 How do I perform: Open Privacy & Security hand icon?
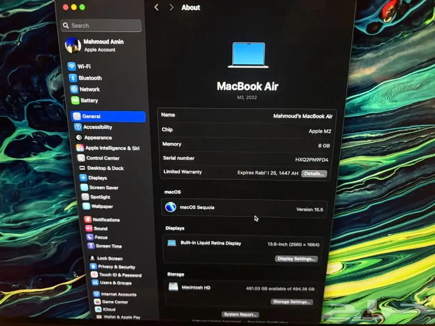coord(93,267)
